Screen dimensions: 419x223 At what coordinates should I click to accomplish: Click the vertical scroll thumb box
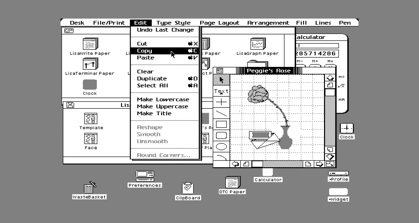coord(330,92)
